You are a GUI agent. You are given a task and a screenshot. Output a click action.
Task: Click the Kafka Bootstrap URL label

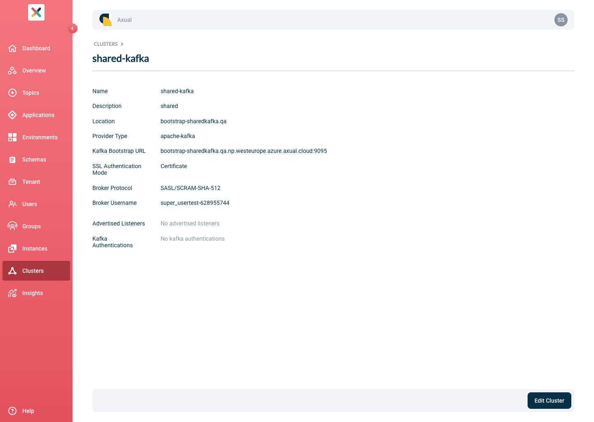tap(119, 151)
